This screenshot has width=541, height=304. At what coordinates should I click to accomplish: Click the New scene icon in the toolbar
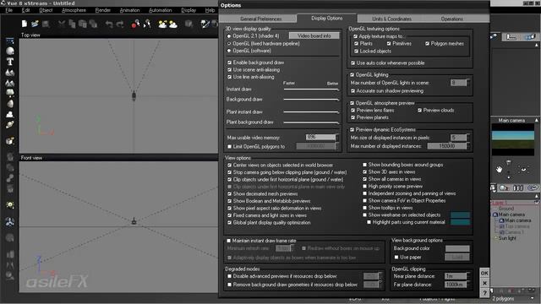click(x=24, y=24)
